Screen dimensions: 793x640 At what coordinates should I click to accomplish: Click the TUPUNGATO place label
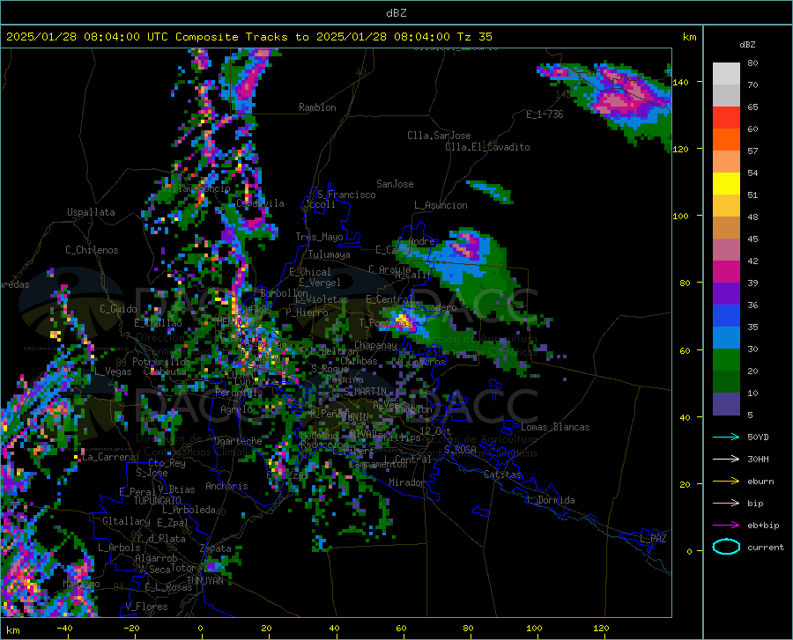click(158, 501)
